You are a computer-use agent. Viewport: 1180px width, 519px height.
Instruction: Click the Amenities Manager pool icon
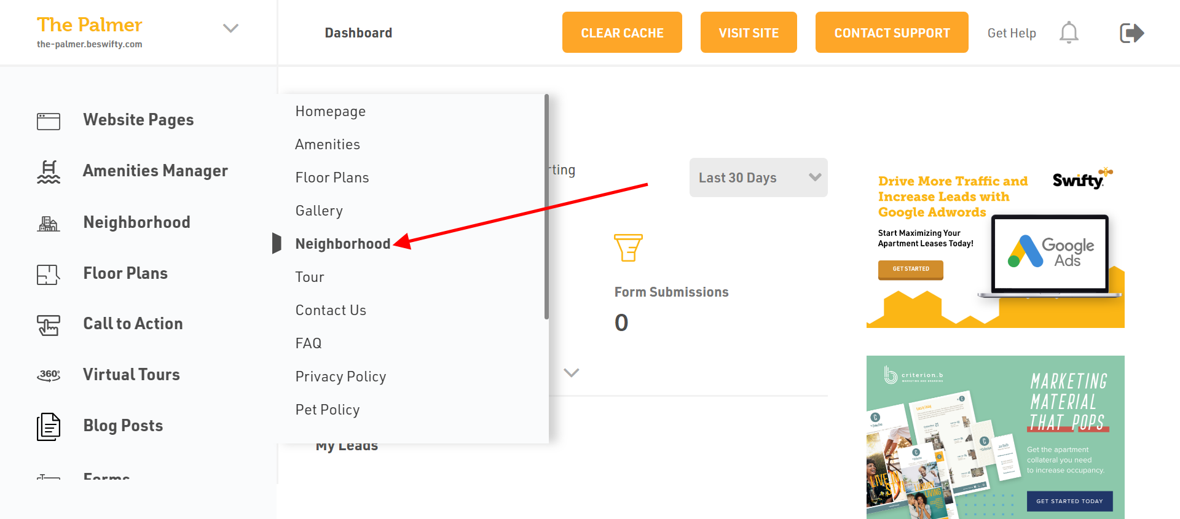pyautogui.click(x=49, y=172)
